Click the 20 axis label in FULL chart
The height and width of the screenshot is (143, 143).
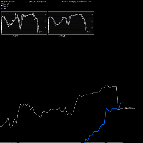point(92,28)
